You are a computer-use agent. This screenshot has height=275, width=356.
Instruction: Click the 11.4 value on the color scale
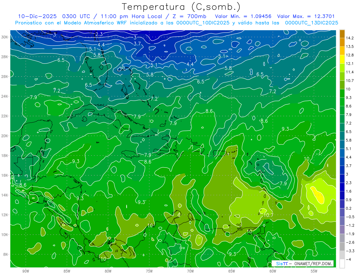click(349, 72)
